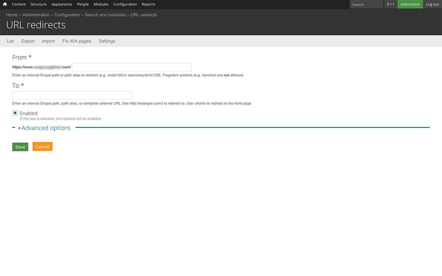Log out of the site
The width and height of the screenshot is (442, 276).
pyautogui.click(x=432, y=4)
